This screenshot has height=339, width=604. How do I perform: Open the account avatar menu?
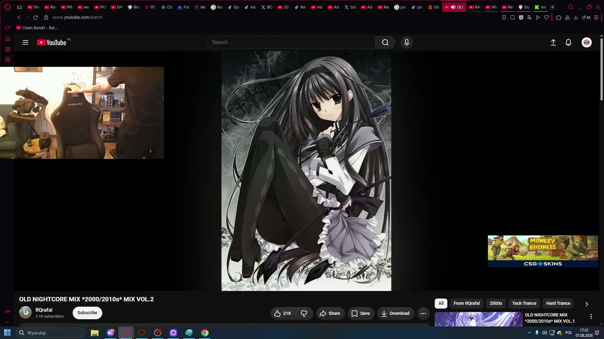pyautogui.click(x=587, y=42)
